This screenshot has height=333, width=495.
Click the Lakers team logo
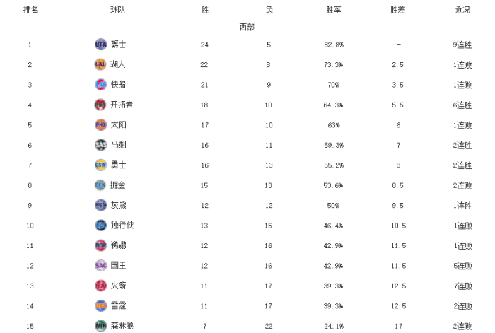point(100,64)
